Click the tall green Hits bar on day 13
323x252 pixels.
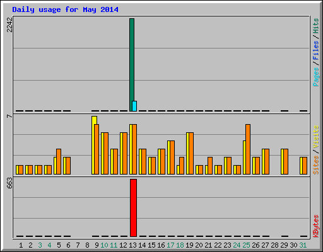coord(131,65)
